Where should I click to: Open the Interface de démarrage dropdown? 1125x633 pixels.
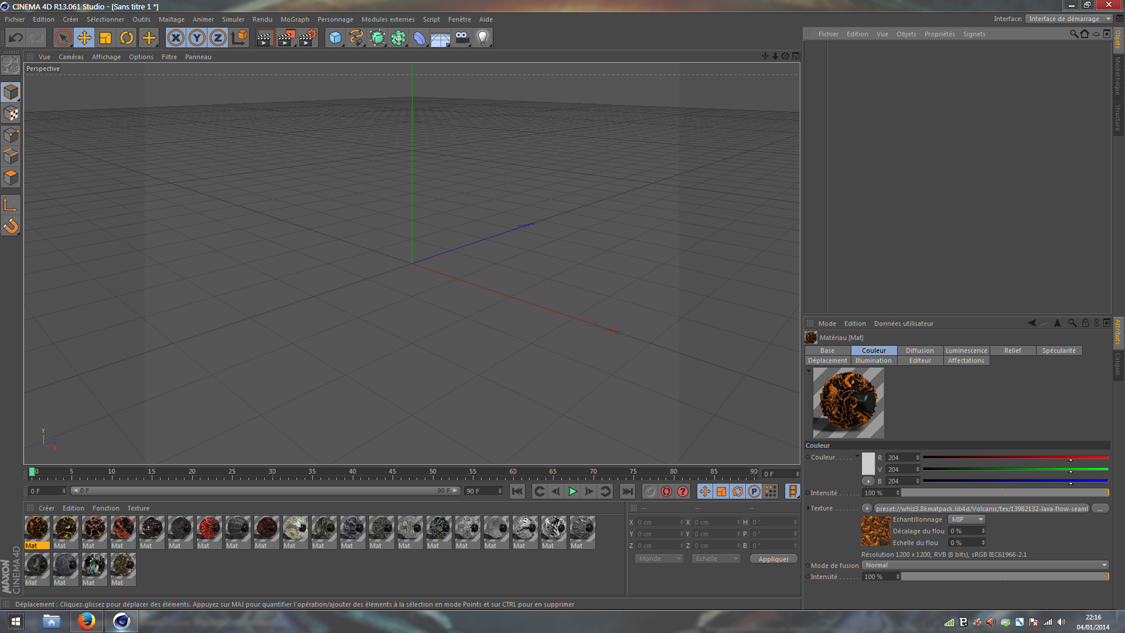(1069, 18)
